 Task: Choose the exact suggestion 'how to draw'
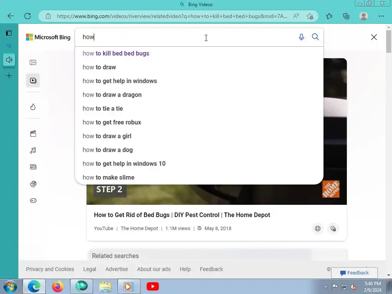point(199,67)
